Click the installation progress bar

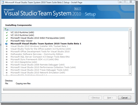(67, 89)
